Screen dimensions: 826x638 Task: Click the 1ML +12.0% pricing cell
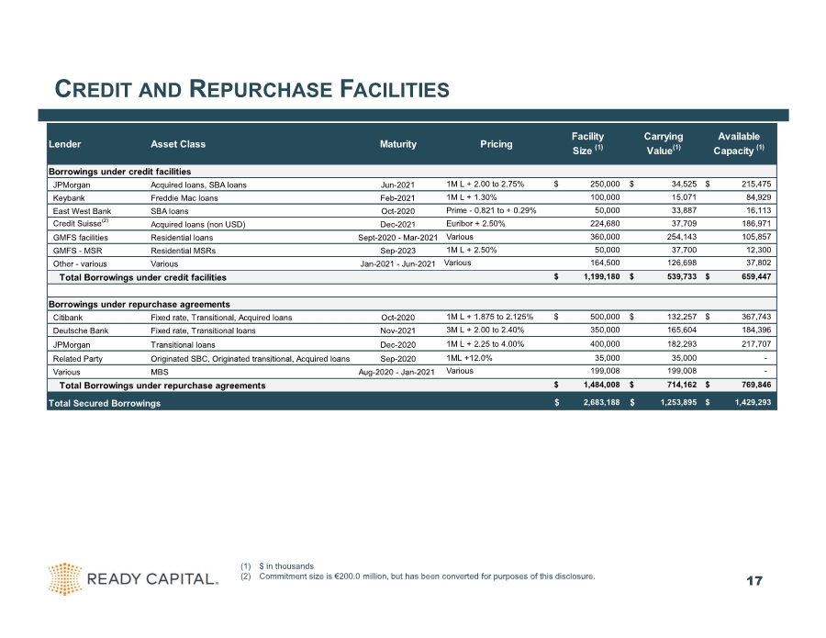click(469, 358)
